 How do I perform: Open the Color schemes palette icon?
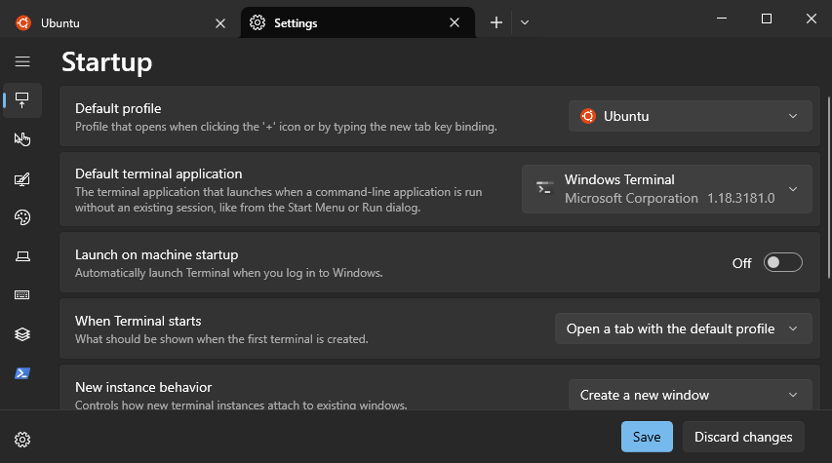click(x=22, y=217)
